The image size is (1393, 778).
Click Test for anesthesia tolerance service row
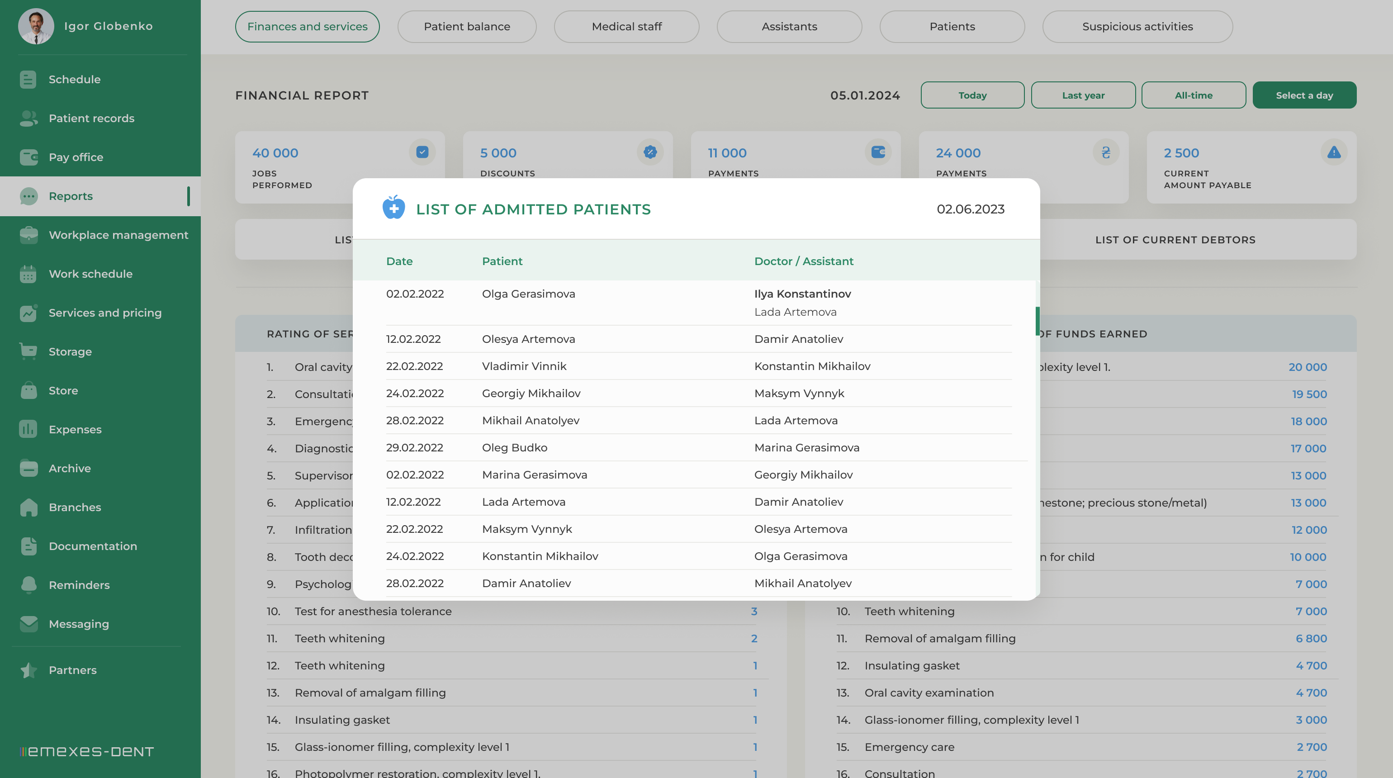coord(511,612)
